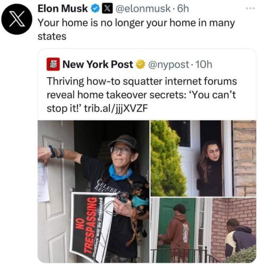Open photo of two men at green door
Image resolution: width=259 pixels, height=264 pixels.
point(203,230)
